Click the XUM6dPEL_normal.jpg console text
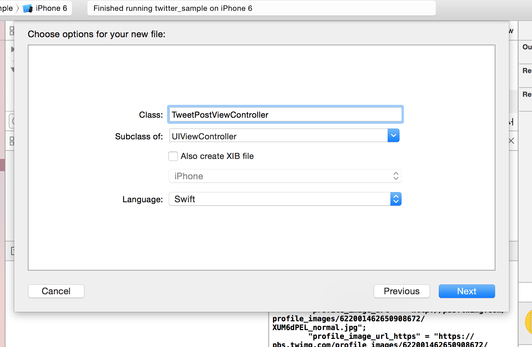This screenshot has height=347, width=532. coord(319,327)
